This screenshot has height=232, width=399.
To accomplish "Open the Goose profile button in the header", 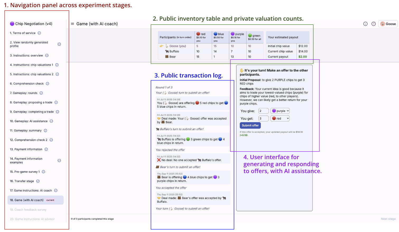I will pyautogui.click(x=388, y=24).
